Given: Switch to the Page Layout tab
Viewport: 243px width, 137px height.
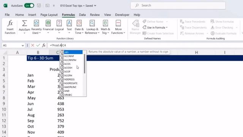Looking at the screenshot, I should coord(49,15).
